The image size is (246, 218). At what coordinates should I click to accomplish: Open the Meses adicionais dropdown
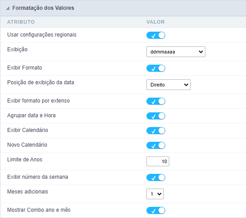coord(155,194)
